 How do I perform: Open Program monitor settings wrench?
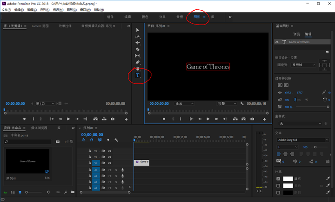(x=241, y=103)
